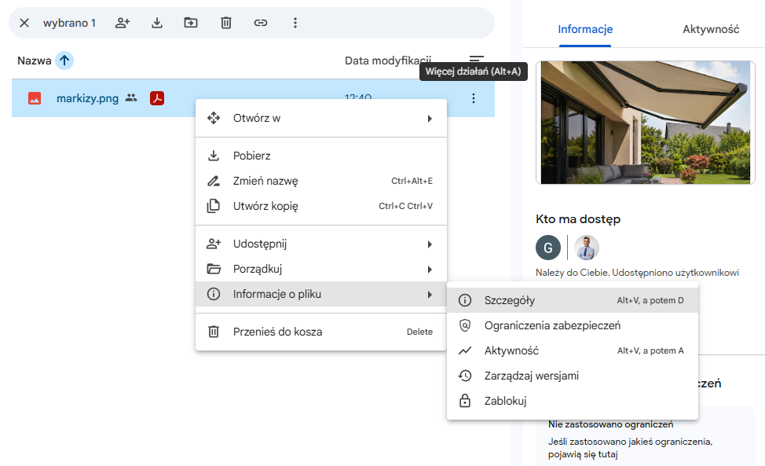The width and height of the screenshot is (765, 466).
Task: Click the history icon of Zarządzaj wersjami
Action: pos(465,376)
